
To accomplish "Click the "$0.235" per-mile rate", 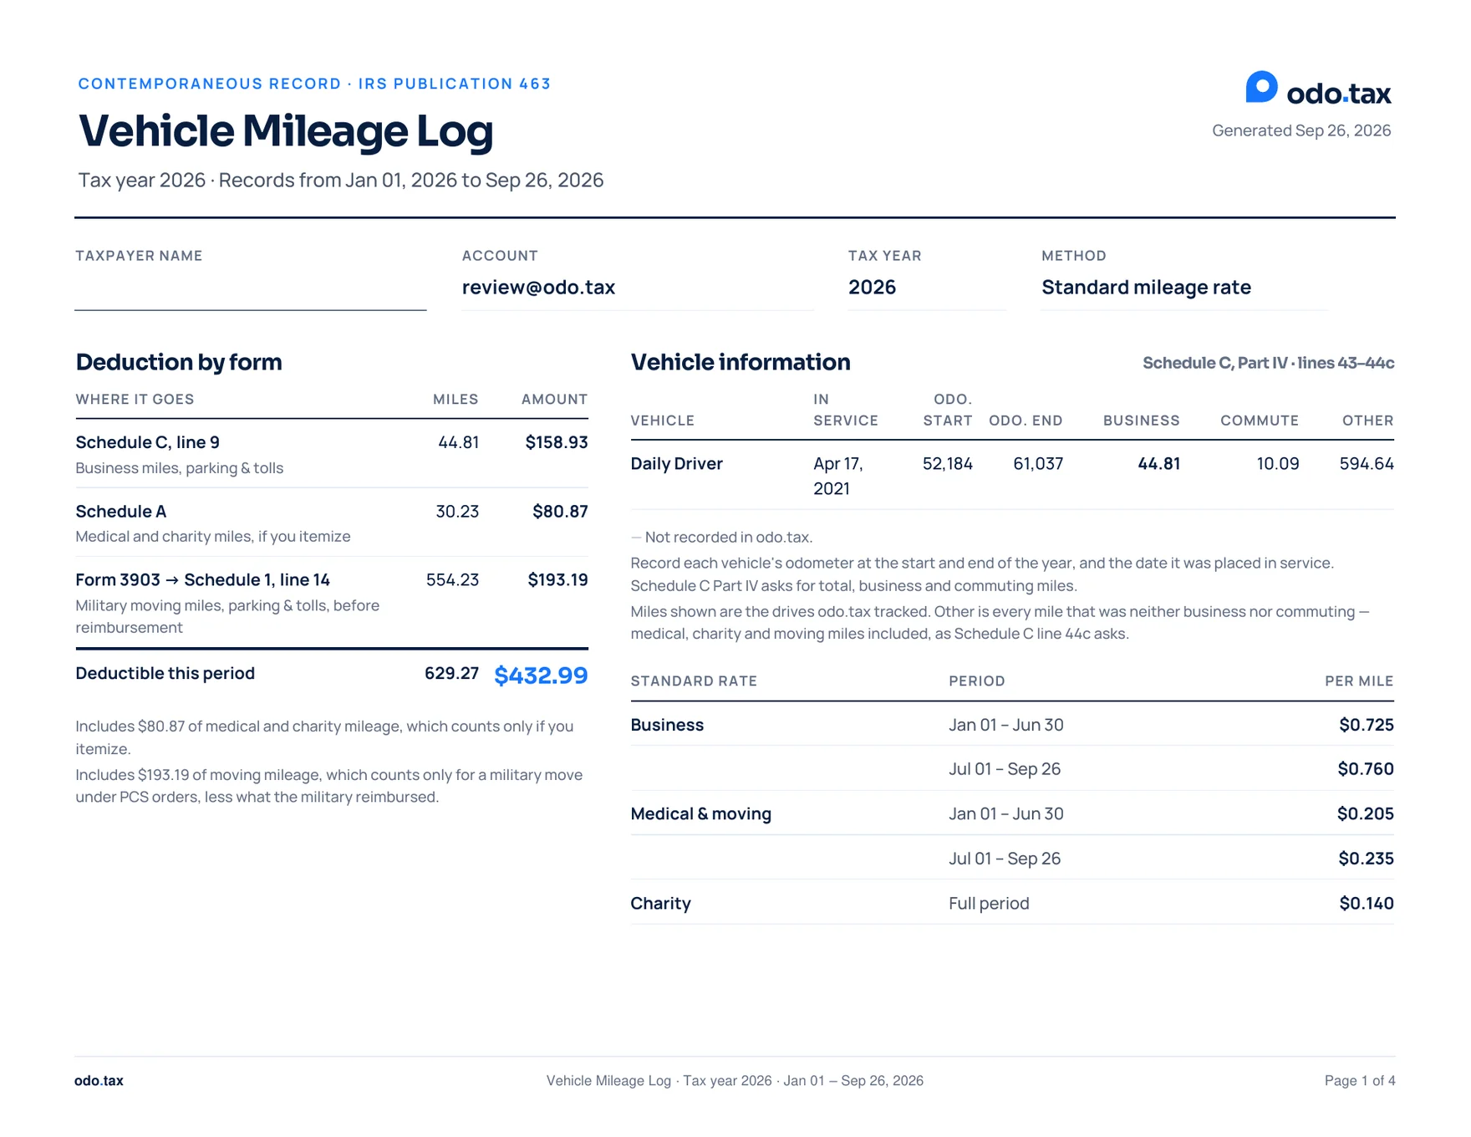I will click(x=1367, y=859).
